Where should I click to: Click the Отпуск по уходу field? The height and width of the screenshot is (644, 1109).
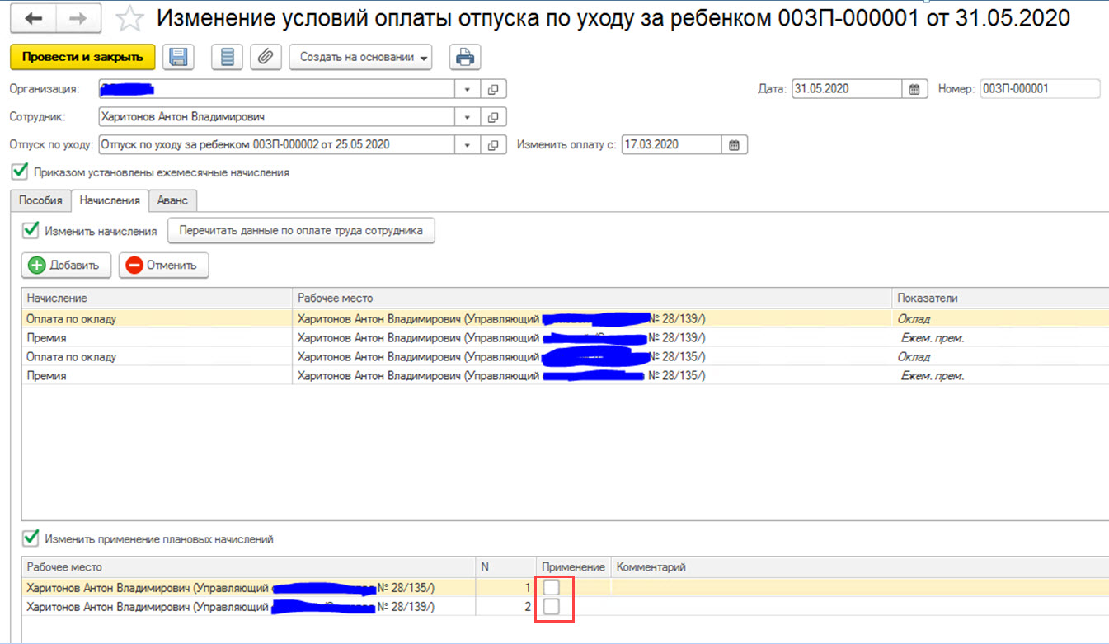click(277, 145)
